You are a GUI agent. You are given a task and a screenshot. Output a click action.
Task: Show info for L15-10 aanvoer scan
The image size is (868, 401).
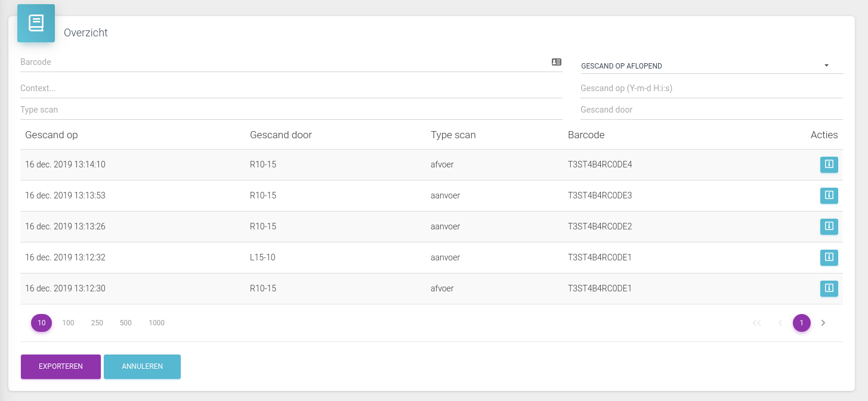[829, 257]
